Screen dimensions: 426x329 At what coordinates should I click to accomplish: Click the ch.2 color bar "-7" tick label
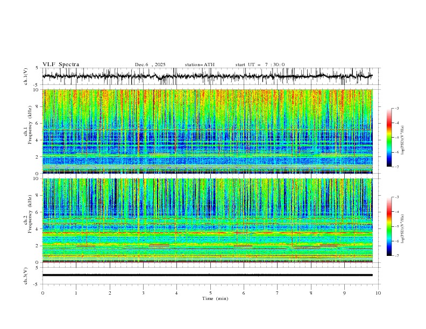click(396, 256)
